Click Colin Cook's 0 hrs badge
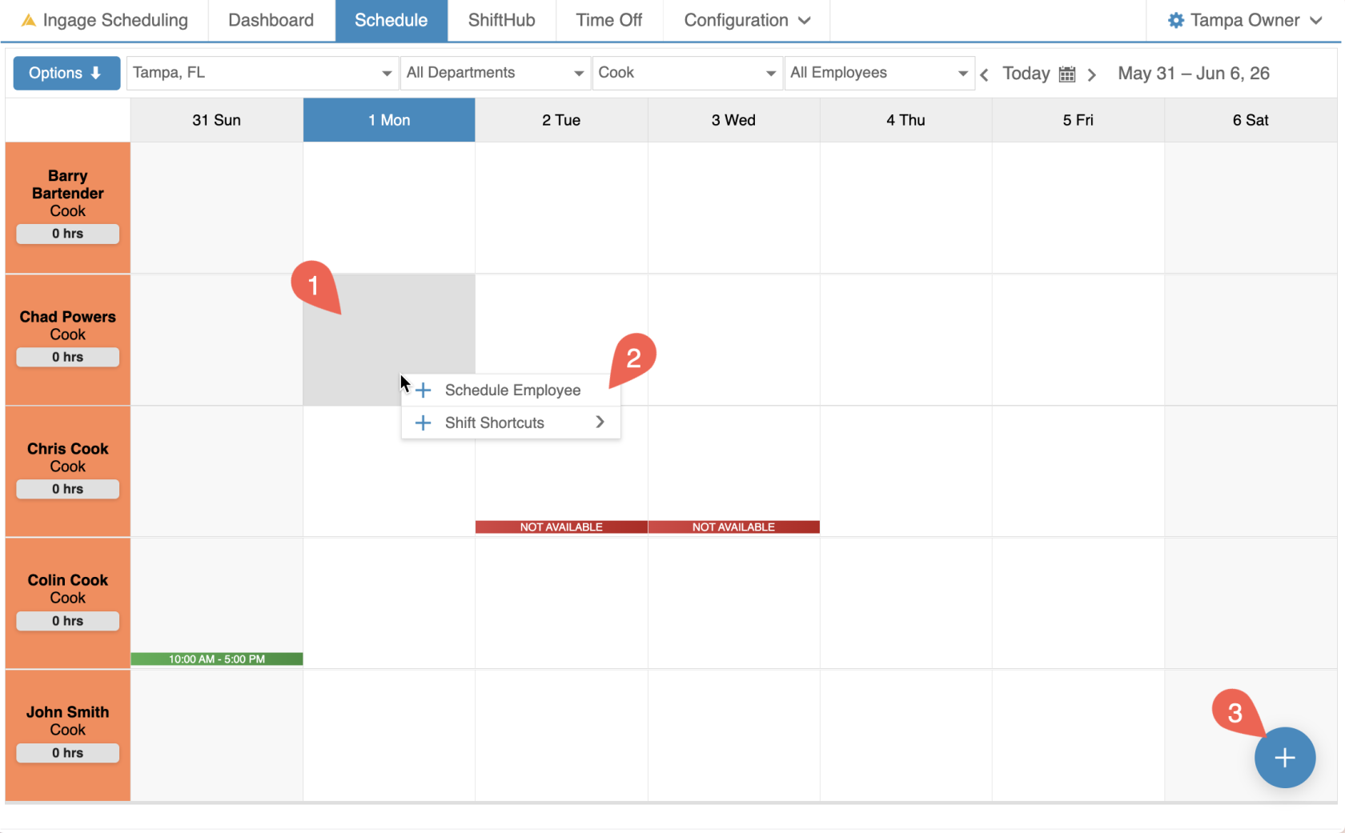1345x833 pixels. pyautogui.click(x=68, y=621)
